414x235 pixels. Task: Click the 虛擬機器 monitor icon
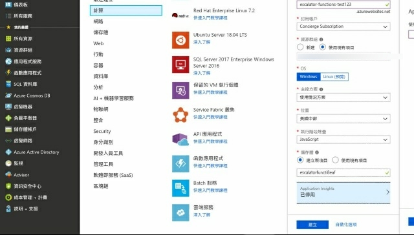(8, 107)
